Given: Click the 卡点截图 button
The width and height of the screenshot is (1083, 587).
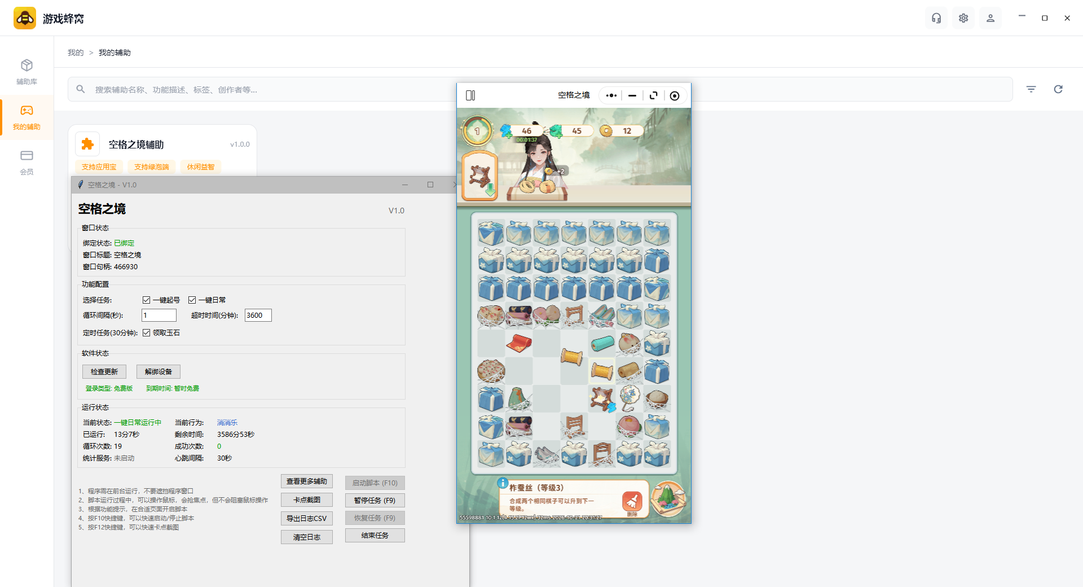Looking at the screenshot, I should pyautogui.click(x=307, y=500).
